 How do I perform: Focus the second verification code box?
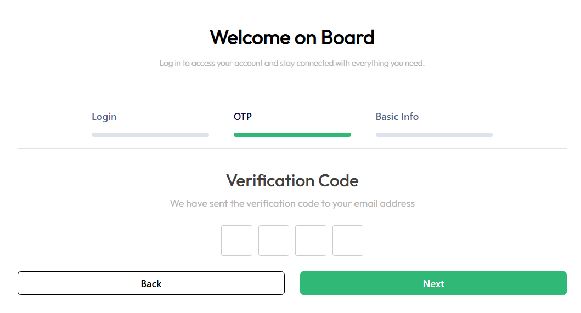[x=274, y=241]
